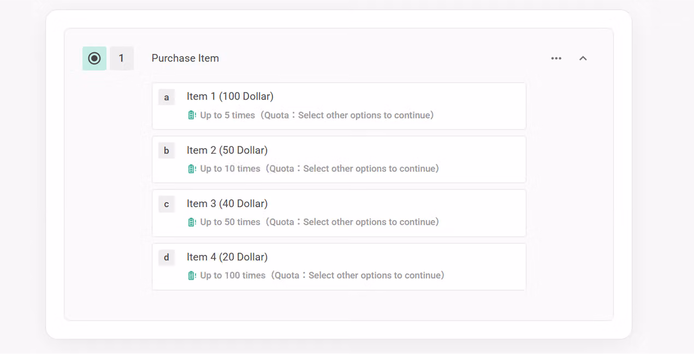Click quota icon for Up to 50 times
Screen dimensions: 694x354
(x=192, y=222)
